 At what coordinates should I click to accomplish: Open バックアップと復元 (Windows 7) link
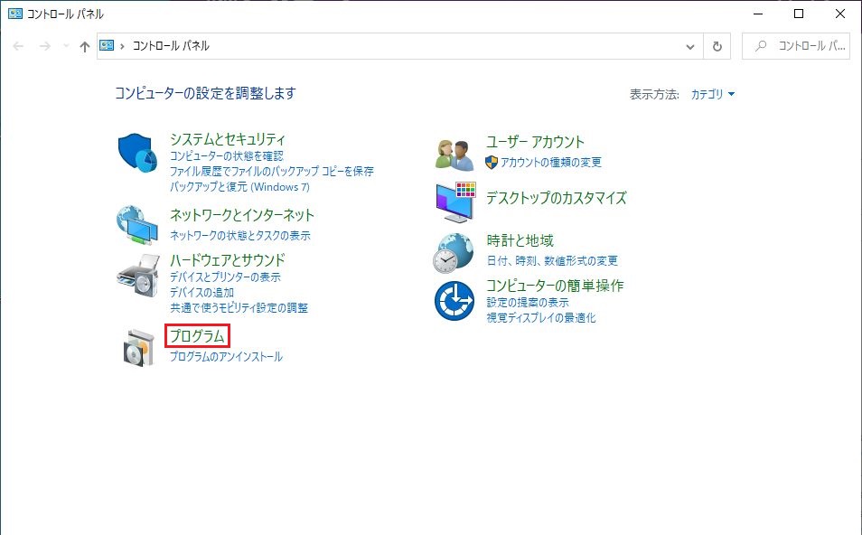[239, 187]
